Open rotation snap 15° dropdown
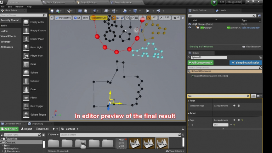This screenshot has width=272, height=153. 154,18
